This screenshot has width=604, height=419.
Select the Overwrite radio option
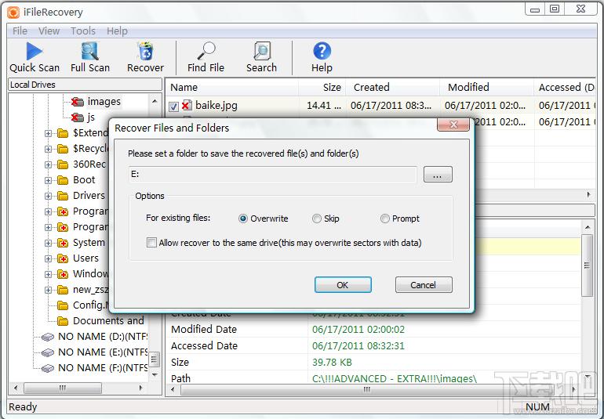coord(242,219)
